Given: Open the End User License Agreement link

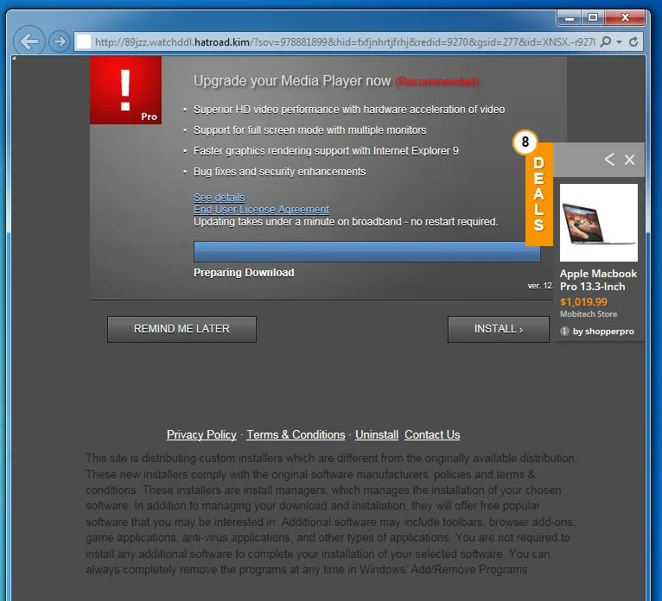Looking at the screenshot, I should pos(261,210).
